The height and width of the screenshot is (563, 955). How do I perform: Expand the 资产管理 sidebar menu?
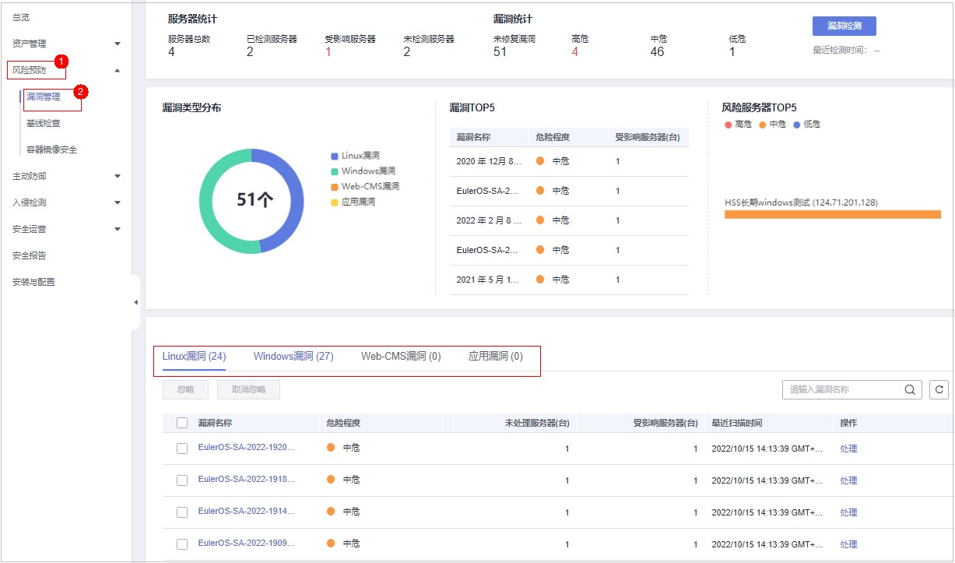point(118,44)
